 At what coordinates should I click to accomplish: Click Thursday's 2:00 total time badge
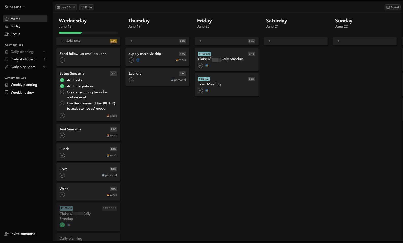click(x=182, y=41)
